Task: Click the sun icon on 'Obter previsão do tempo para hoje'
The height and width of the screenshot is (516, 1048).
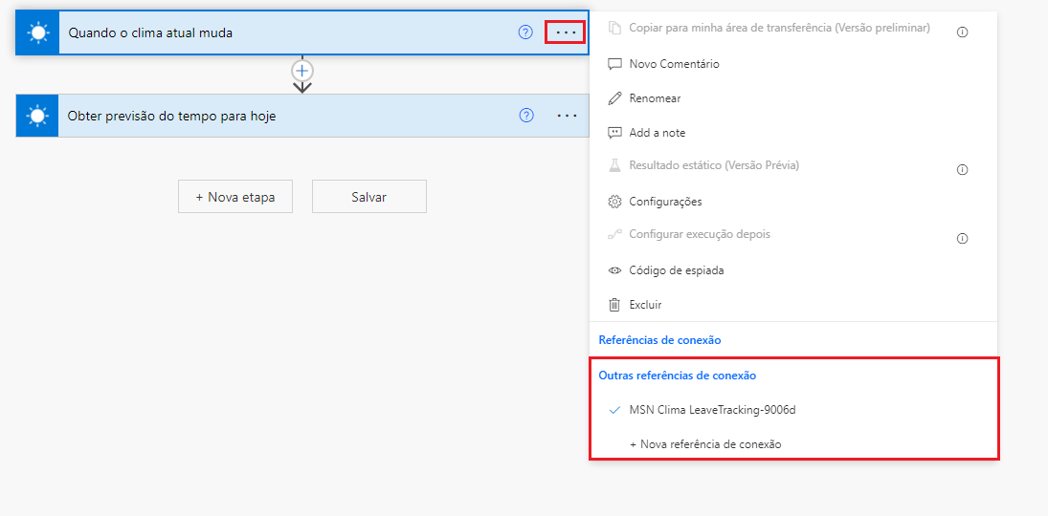Action: point(37,117)
